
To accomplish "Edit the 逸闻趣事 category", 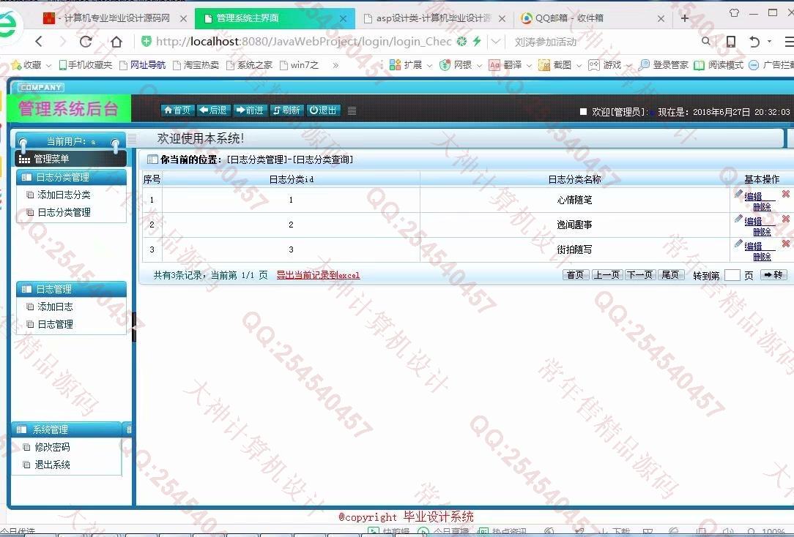I will point(753,221).
